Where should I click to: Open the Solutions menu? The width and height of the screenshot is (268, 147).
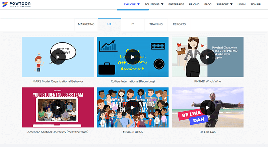[x=152, y=4]
